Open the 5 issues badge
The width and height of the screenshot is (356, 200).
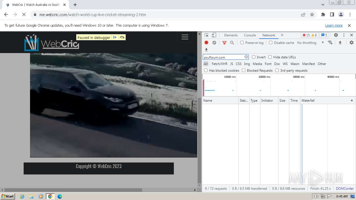[324, 35]
